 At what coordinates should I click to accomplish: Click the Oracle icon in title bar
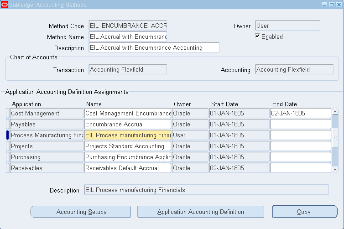coord(5,5)
